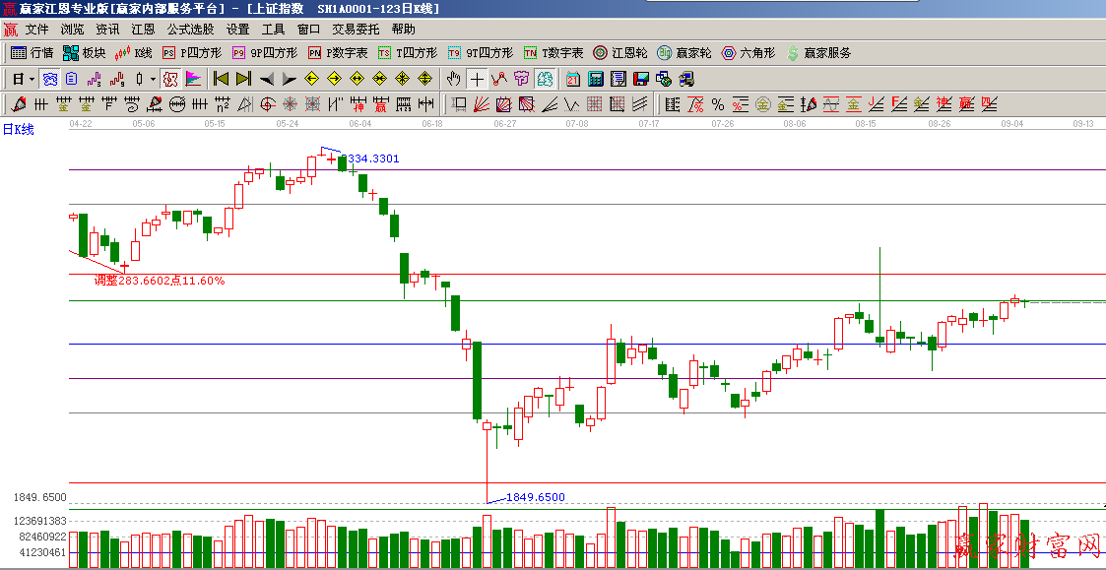Open the calendar icon showing 21
This screenshot has height=570, width=1106.
573,79
